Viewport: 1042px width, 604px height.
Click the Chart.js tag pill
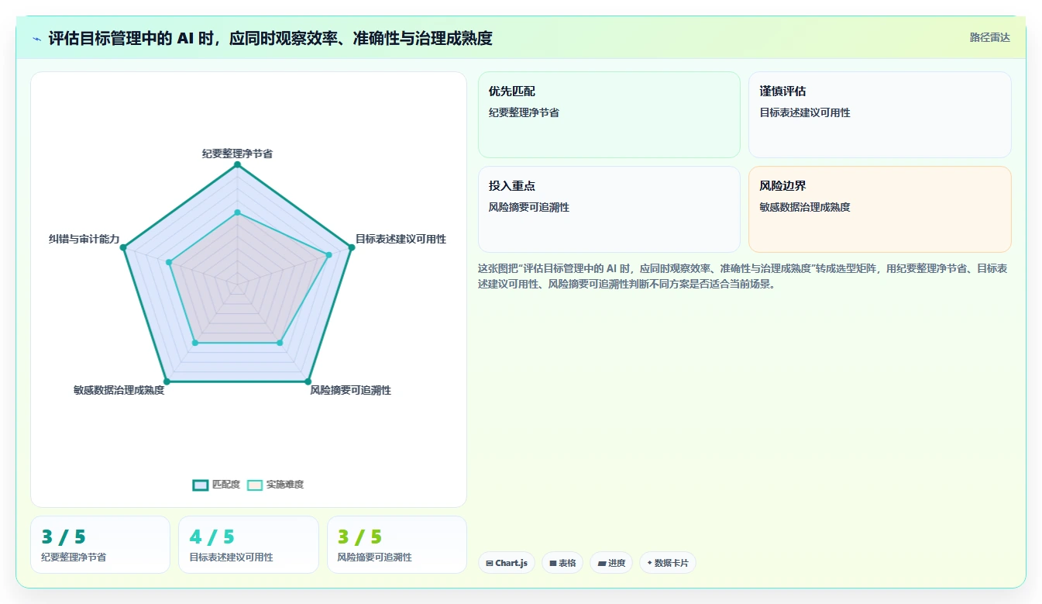(x=507, y=563)
